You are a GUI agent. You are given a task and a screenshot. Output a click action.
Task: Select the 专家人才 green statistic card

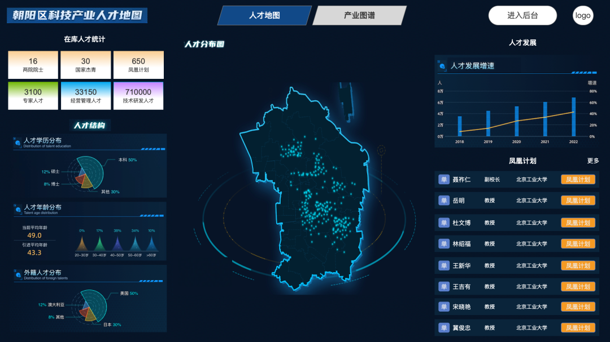point(33,96)
